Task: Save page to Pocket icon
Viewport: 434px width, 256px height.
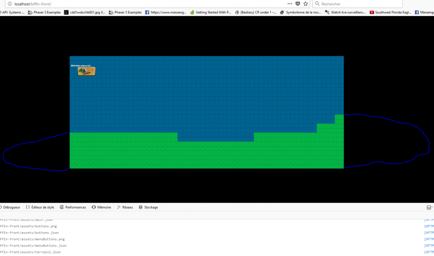Action: pos(298,4)
